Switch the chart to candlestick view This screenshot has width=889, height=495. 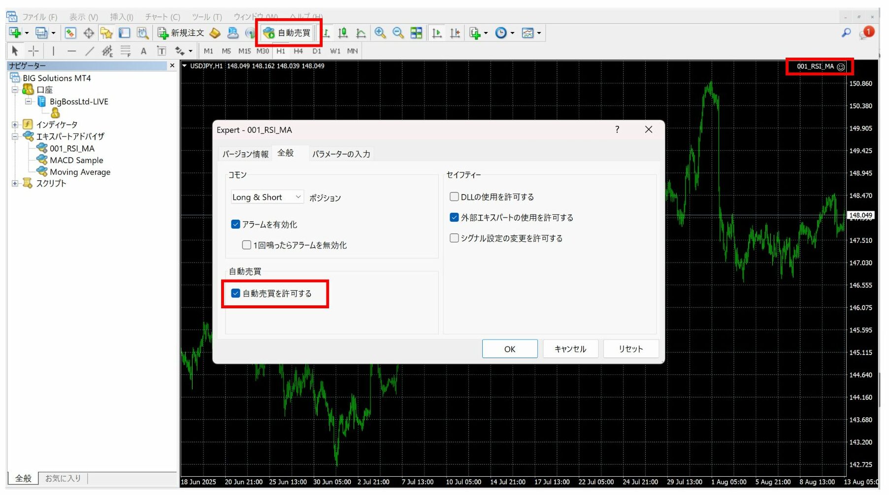coord(343,33)
